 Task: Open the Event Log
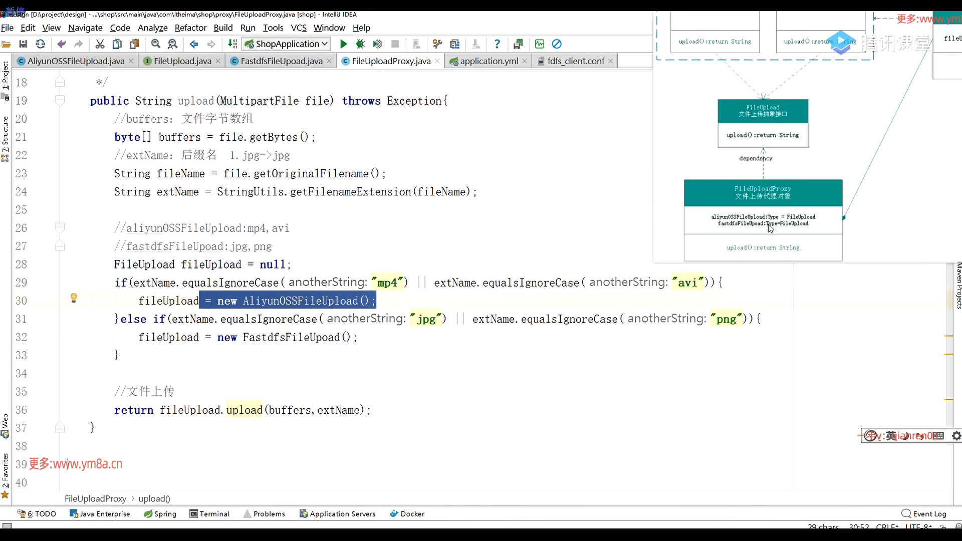coord(924,514)
